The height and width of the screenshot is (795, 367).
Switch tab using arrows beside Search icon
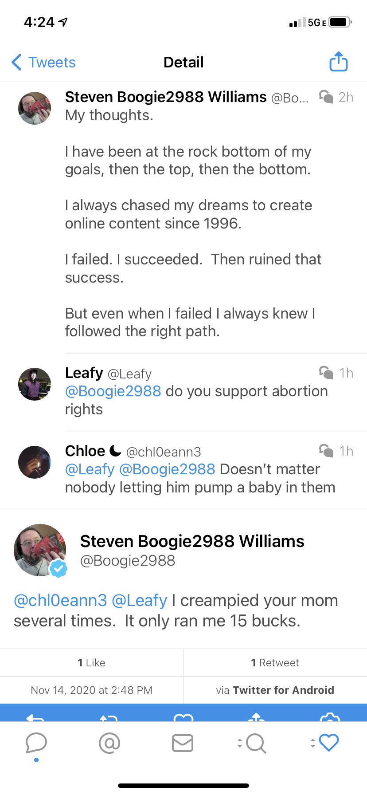pos(240,743)
